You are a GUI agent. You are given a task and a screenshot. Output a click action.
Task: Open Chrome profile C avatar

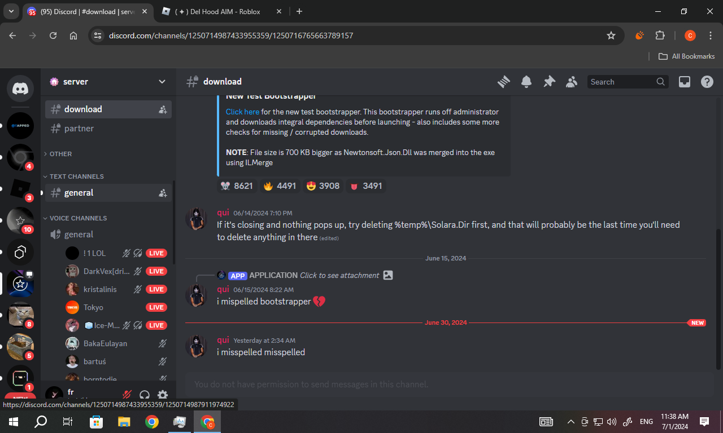click(690, 36)
